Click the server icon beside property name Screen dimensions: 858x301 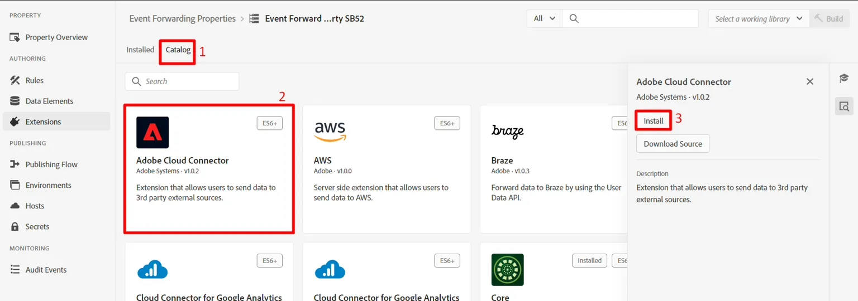coord(254,18)
